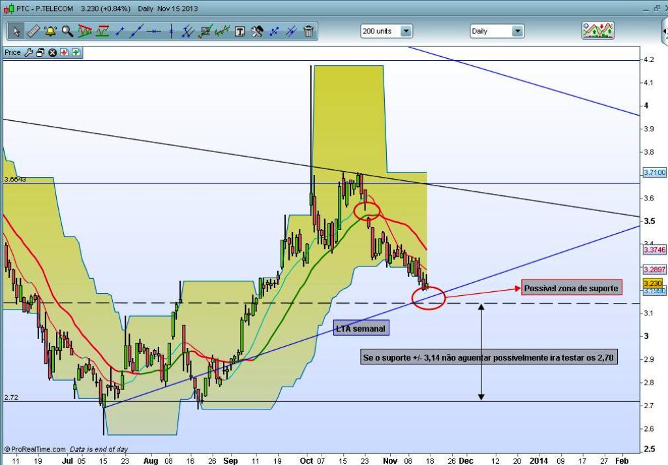Open the hammer and wrench settings tool
Viewport: 668px width, 465px height.
tap(257, 31)
